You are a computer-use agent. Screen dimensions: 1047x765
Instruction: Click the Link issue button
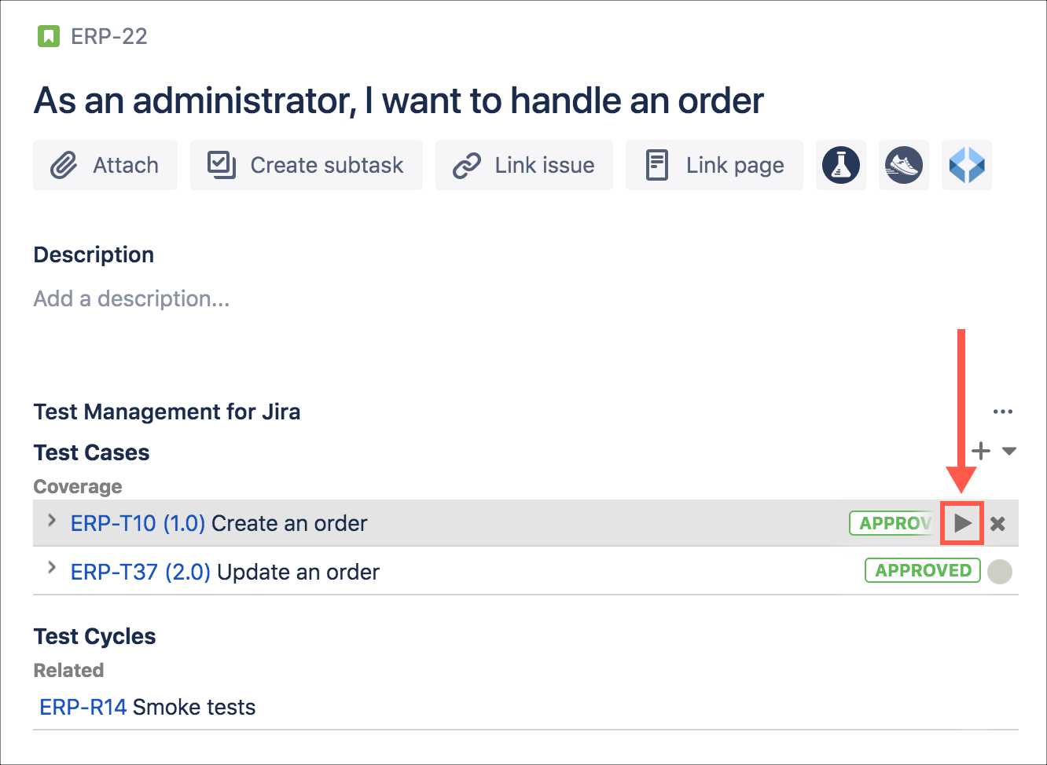(x=523, y=165)
